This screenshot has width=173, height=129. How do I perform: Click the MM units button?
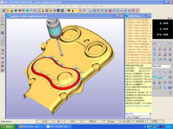(59, 121)
